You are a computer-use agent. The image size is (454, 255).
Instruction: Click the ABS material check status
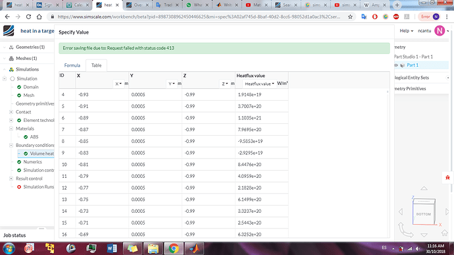pos(26,137)
